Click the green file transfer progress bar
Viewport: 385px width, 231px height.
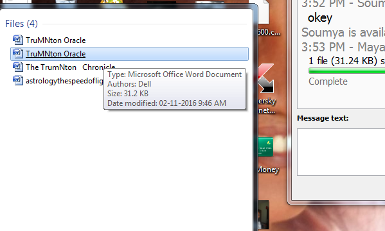(x=346, y=71)
